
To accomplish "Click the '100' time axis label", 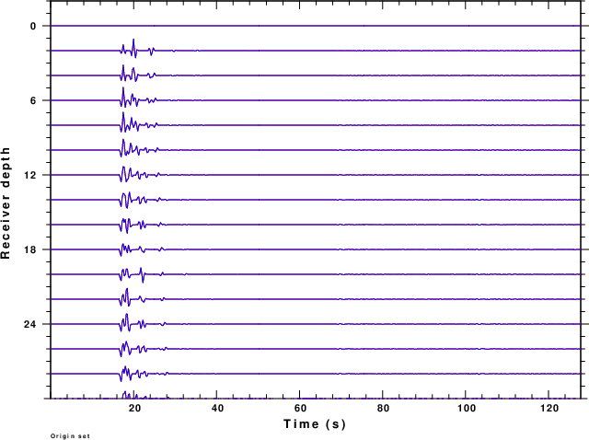I will [467, 409].
